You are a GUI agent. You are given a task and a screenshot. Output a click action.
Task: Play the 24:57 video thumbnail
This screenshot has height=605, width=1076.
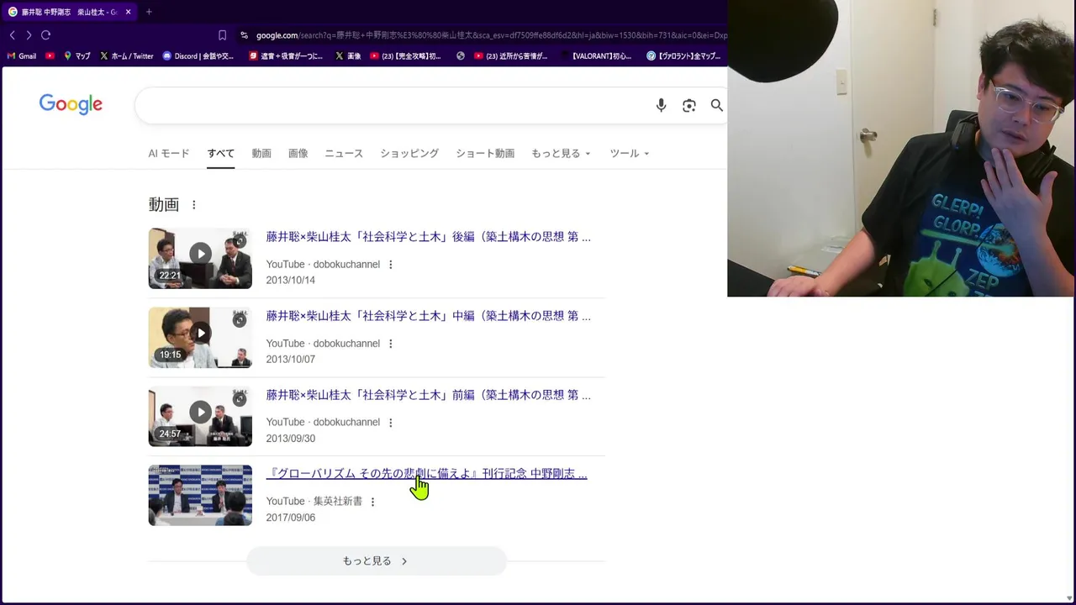[200, 416]
